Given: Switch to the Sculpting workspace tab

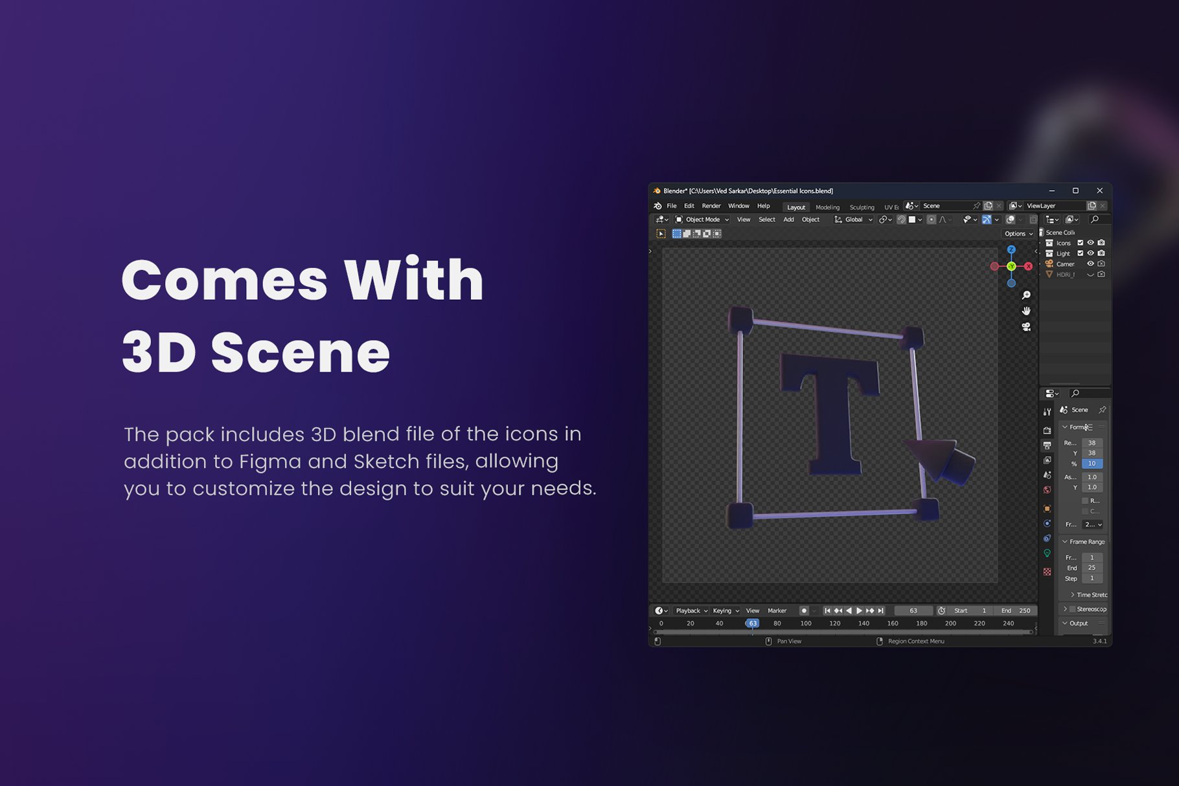Looking at the screenshot, I should click(862, 207).
